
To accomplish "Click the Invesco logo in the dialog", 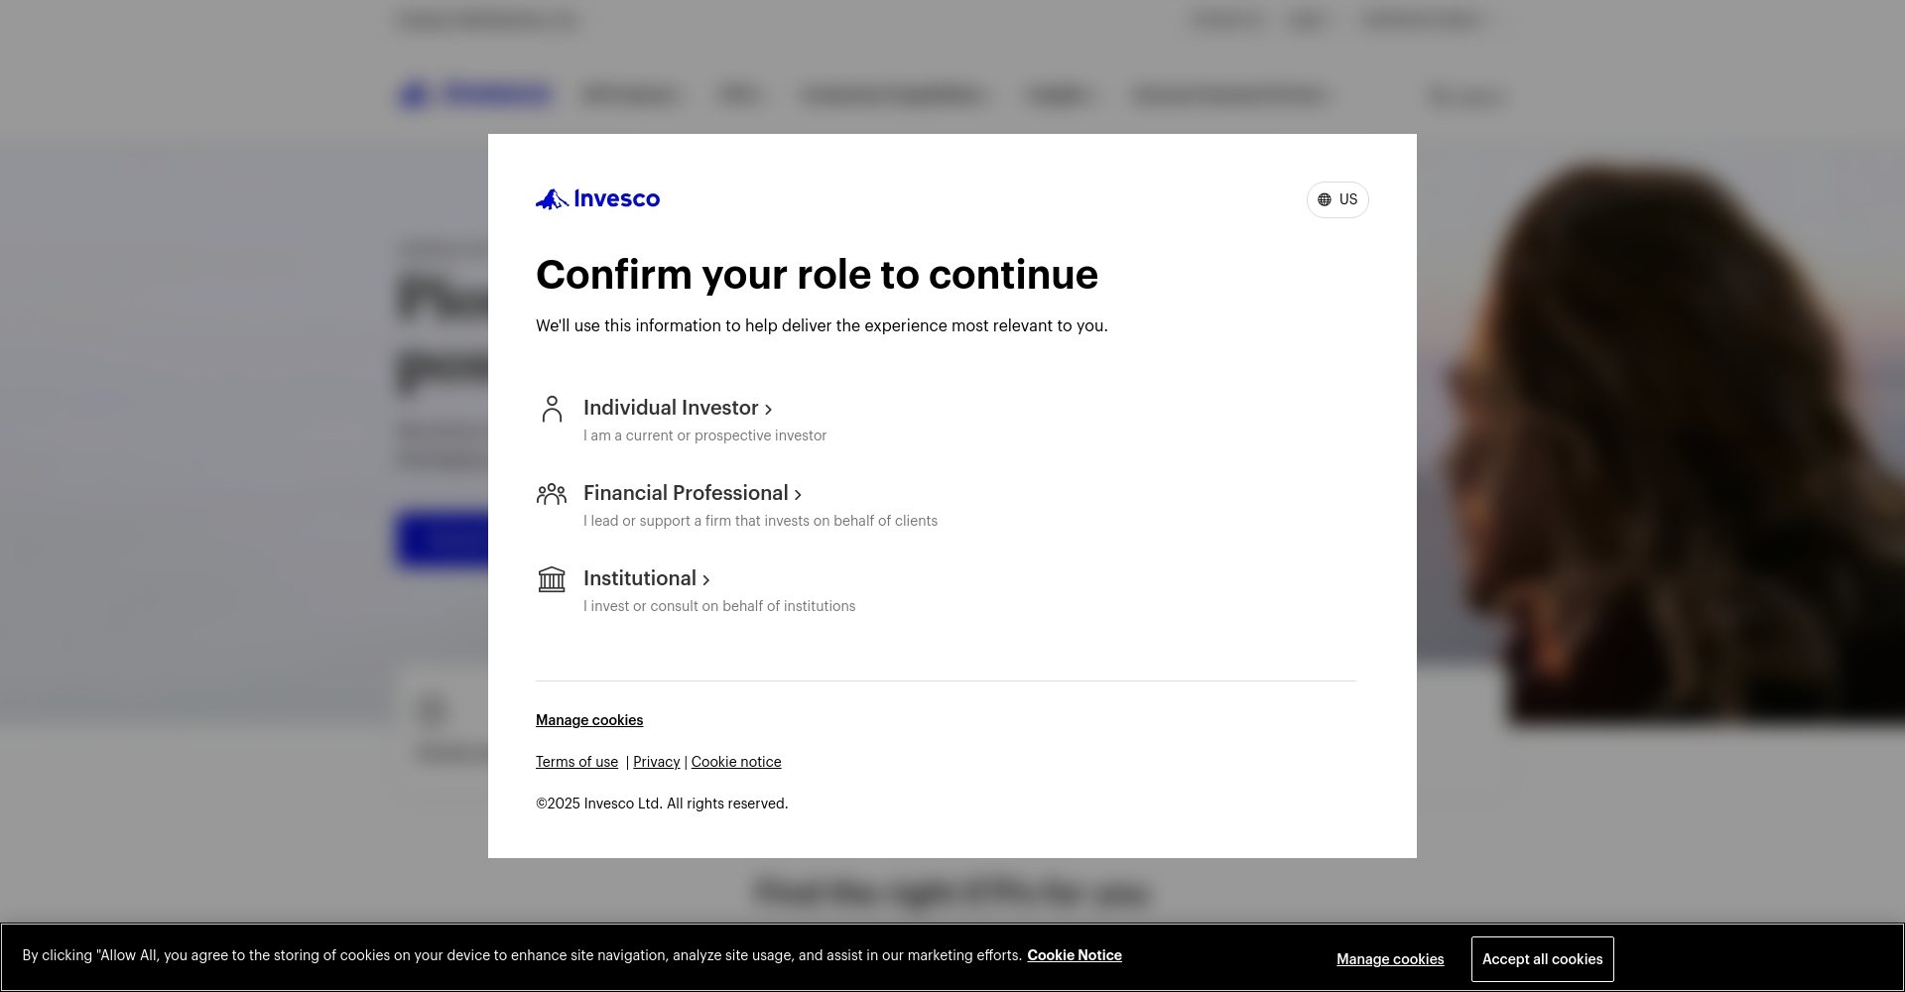I will tap(597, 199).
